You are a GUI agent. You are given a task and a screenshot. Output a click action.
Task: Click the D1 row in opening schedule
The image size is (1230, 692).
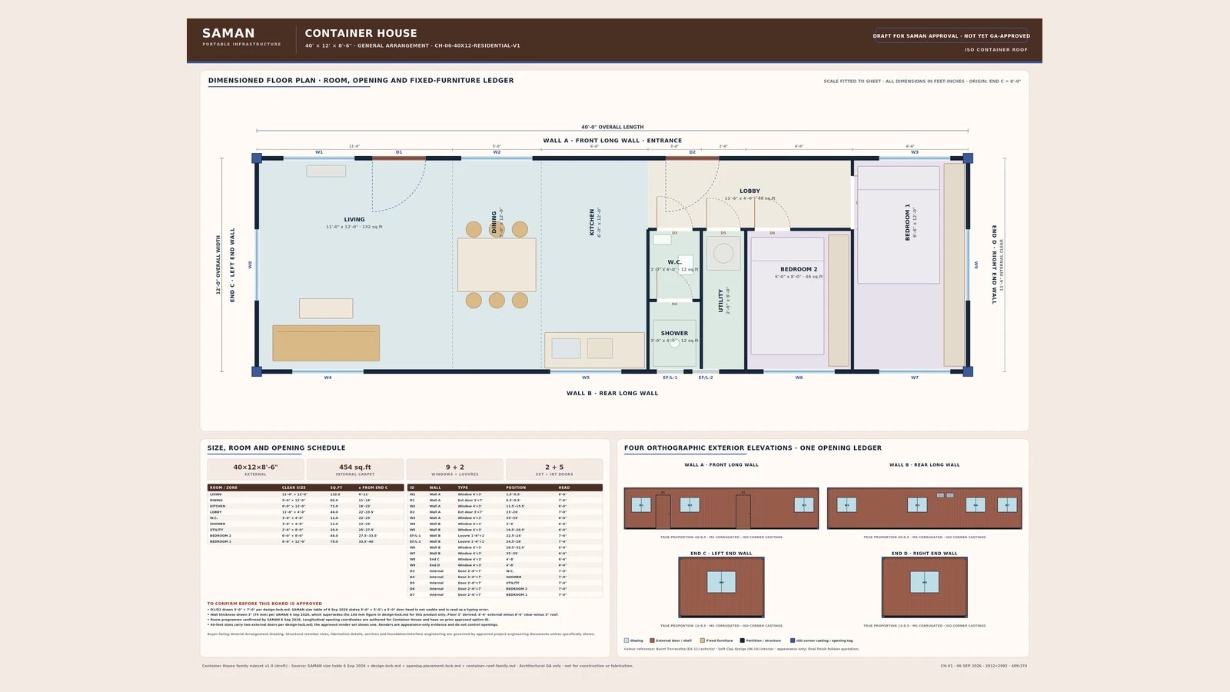click(504, 501)
